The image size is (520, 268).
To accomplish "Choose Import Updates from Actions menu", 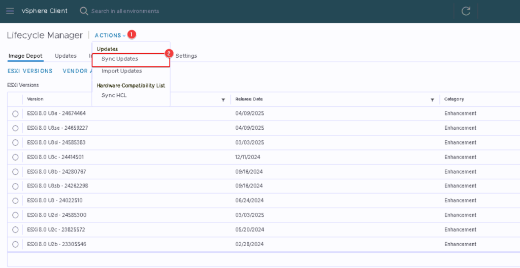I will click(x=121, y=71).
